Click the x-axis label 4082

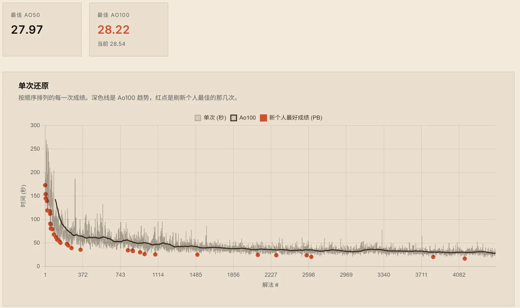(459, 275)
